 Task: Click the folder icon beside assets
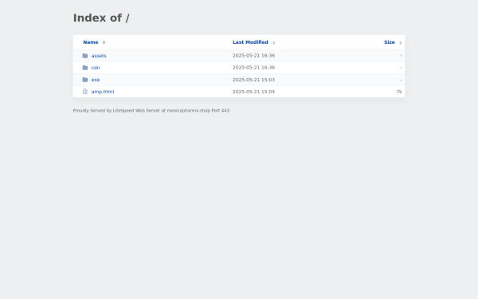click(85, 56)
